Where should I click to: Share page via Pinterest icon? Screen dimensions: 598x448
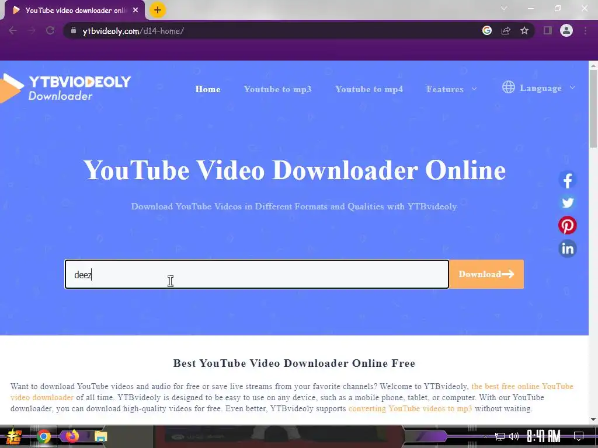coord(567,226)
